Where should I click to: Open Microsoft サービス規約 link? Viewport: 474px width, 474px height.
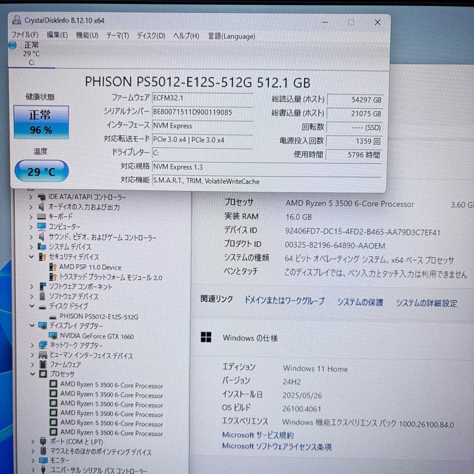258,435
